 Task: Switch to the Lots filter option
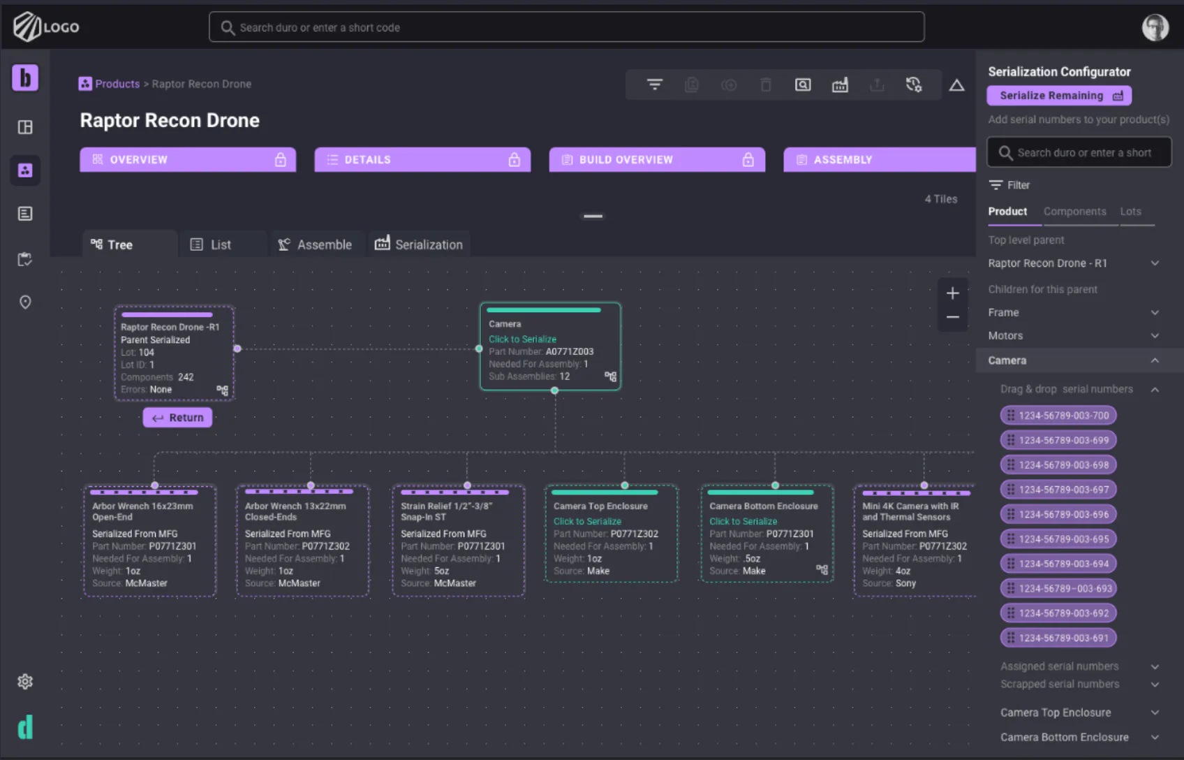(1131, 211)
